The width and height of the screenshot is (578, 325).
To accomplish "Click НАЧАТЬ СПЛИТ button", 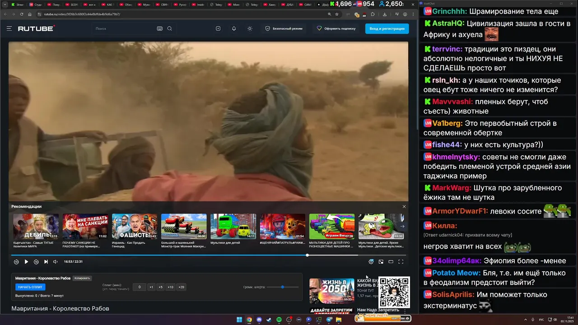I will pyautogui.click(x=30, y=287).
